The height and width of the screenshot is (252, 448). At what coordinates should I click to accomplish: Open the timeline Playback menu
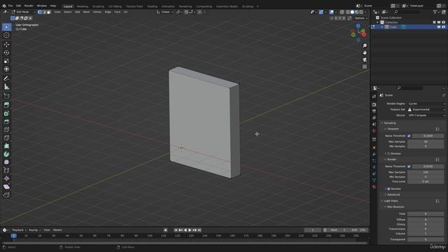click(x=19, y=230)
